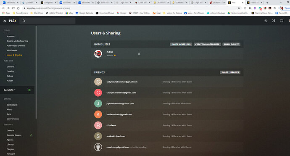Image resolution: width=290 pixels, height=156 pixels.
Task: Click Create Managed User button
Action: point(207,45)
